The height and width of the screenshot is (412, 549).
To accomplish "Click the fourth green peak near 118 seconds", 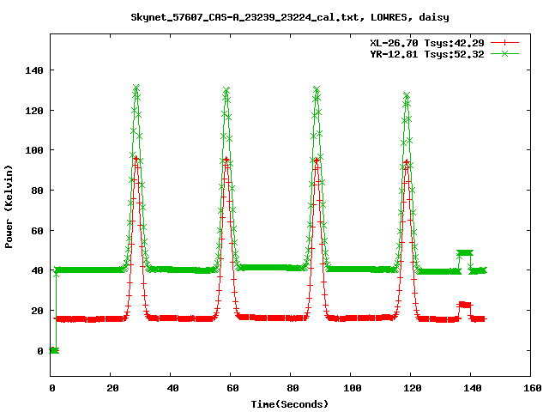I will click(x=407, y=95).
